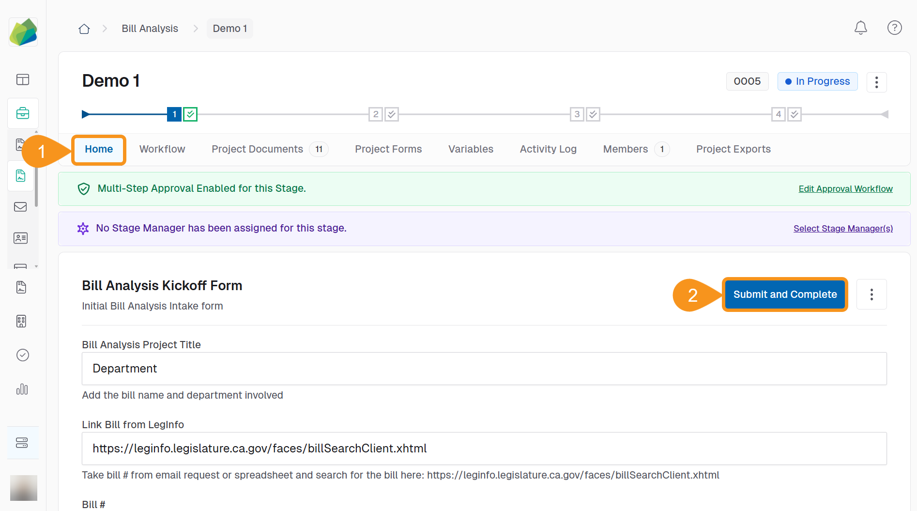Viewport: 917px width, 511px height.
Task: Open the Project Documents tab
Action: pyautogui.click(x=257, y=149)
